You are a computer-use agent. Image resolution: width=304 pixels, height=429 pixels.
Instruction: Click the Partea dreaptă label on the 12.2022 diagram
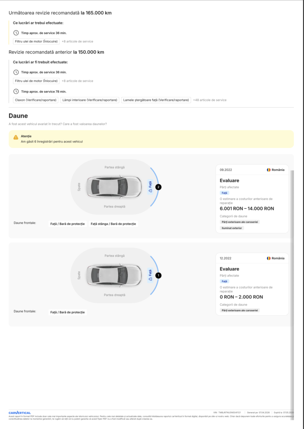(x=115, y=295)
